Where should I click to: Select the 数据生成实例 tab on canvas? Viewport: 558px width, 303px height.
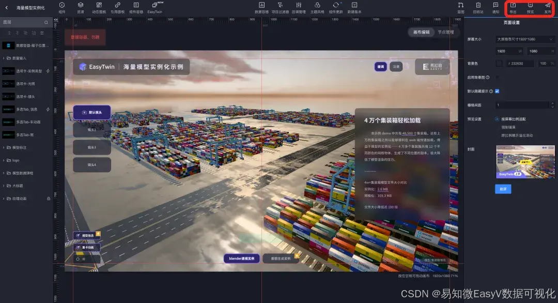281,259
